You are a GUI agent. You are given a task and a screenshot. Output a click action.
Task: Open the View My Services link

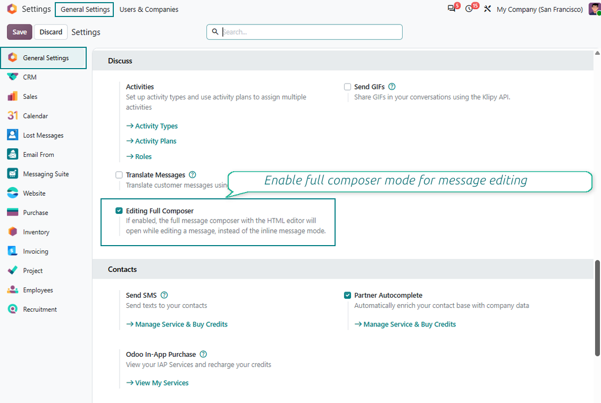click(157, 383)
